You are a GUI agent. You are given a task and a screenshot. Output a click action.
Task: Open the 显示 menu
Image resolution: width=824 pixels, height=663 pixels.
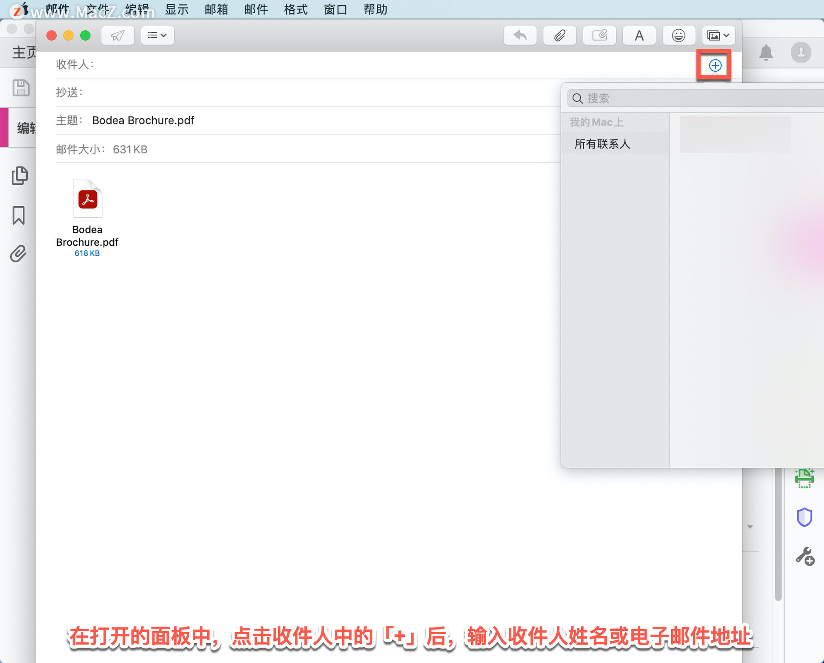coord(177,9)
